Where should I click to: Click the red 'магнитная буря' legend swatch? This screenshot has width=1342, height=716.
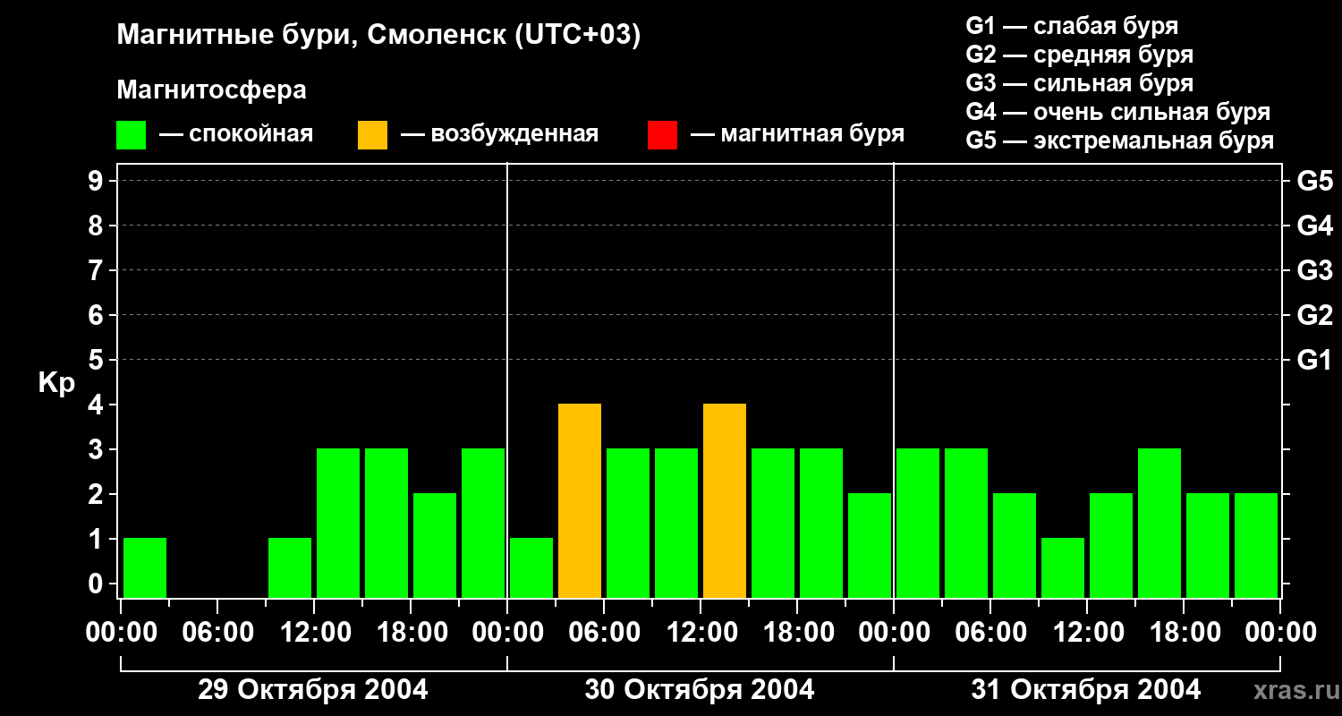tap(663, 135)
